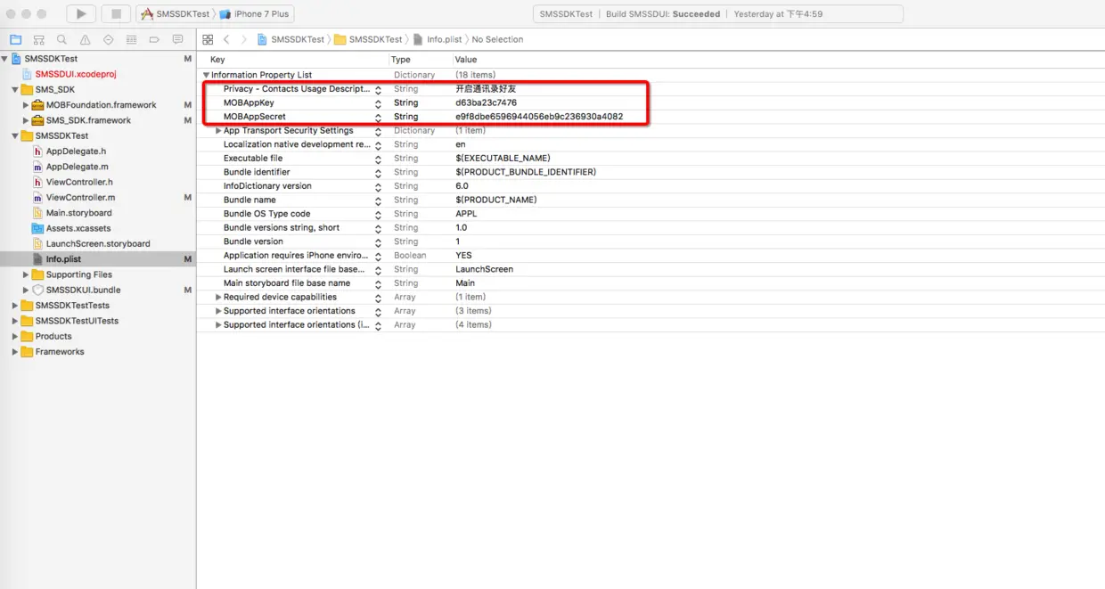Click the key stepper on the MOBAppKey row

coord(378,103)
